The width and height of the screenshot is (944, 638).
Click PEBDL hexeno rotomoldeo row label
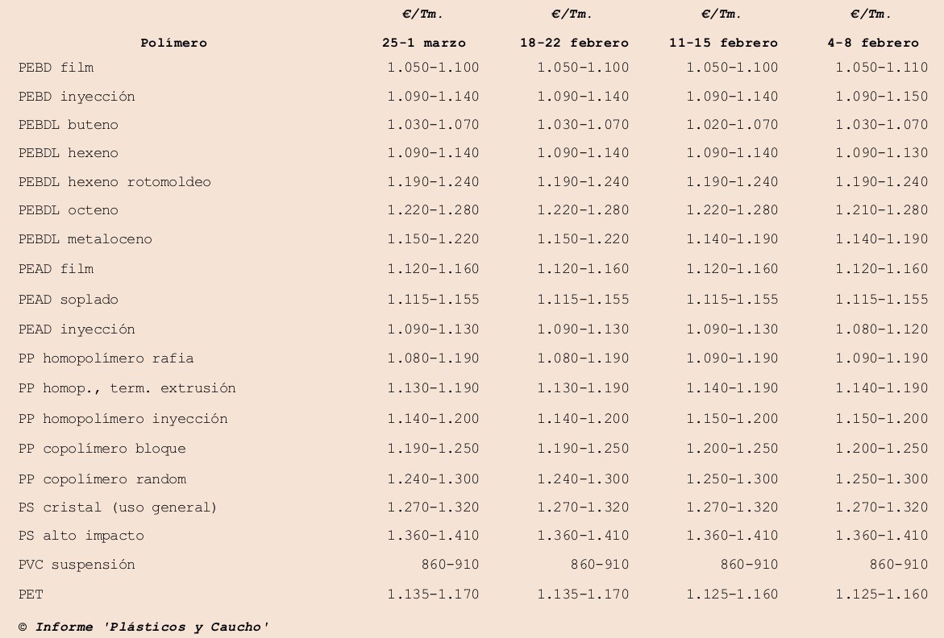point(114,181)
